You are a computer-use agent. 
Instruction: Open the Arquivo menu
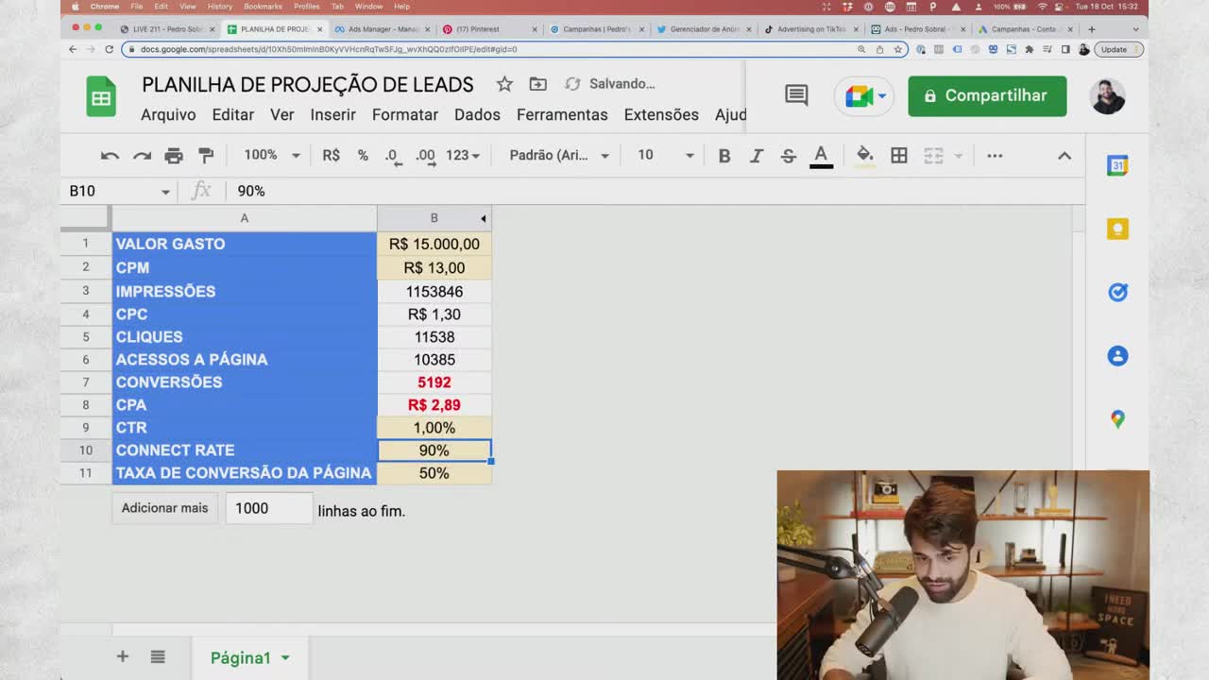(168, 115)
